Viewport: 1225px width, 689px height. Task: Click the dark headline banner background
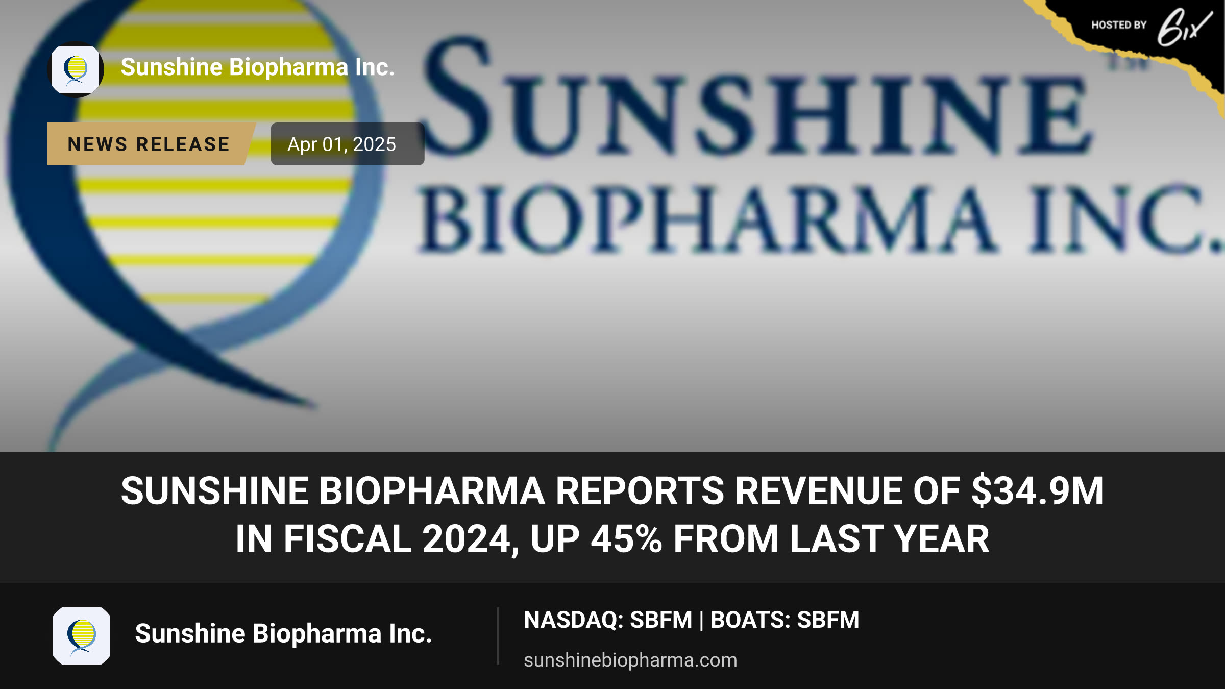point(612,518)
